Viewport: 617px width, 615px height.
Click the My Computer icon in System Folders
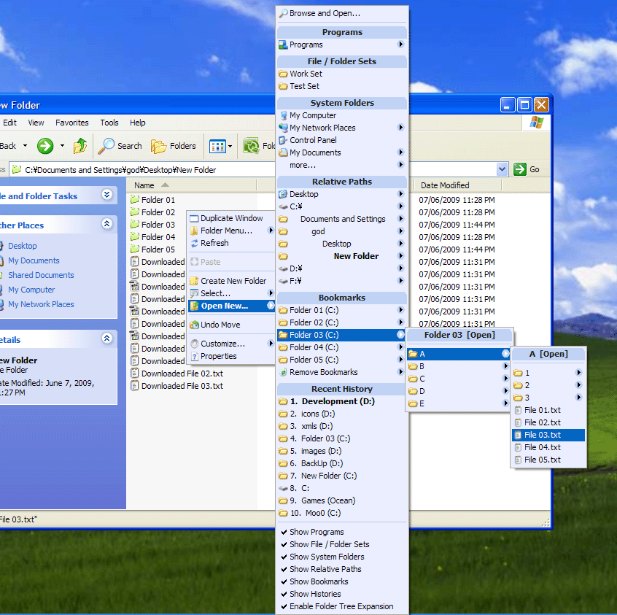tap(283, 115)
